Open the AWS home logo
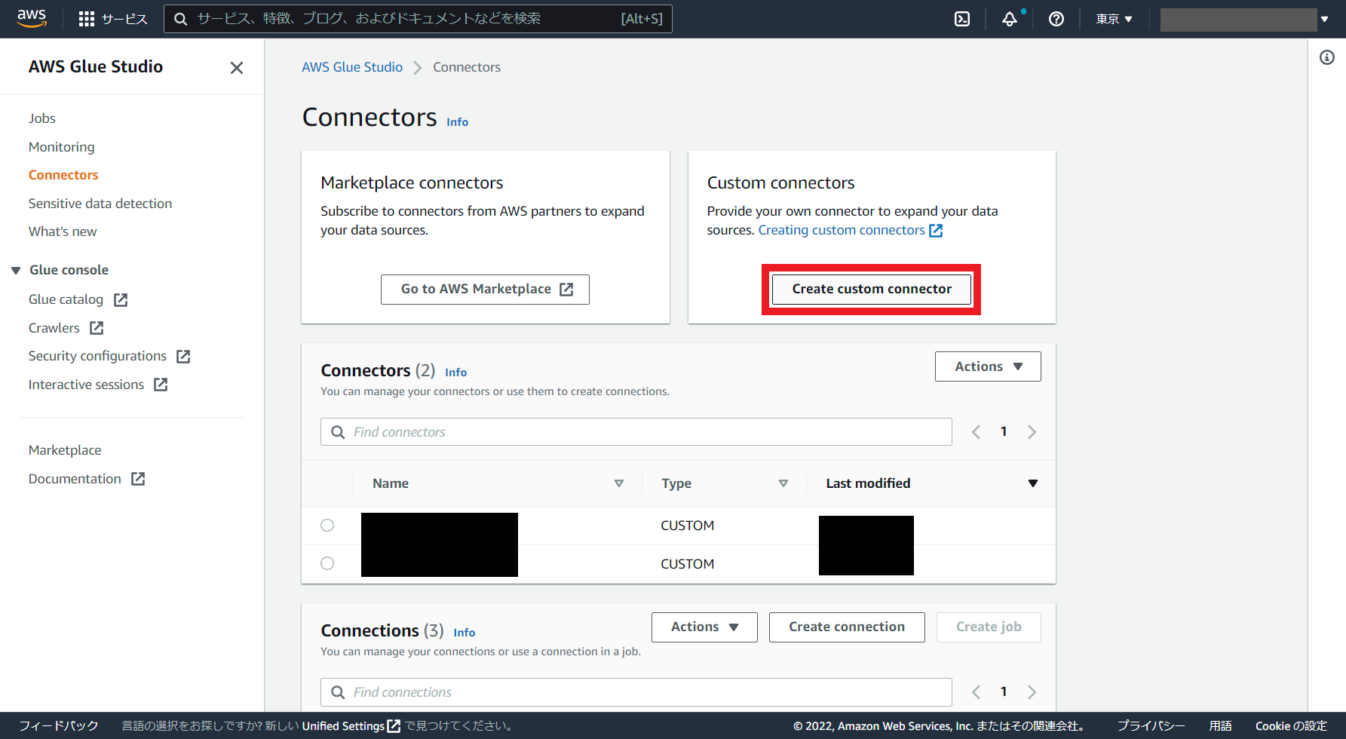Image resolution: width=1346 pixels, height=739 pixels. [x=32, y=18]
